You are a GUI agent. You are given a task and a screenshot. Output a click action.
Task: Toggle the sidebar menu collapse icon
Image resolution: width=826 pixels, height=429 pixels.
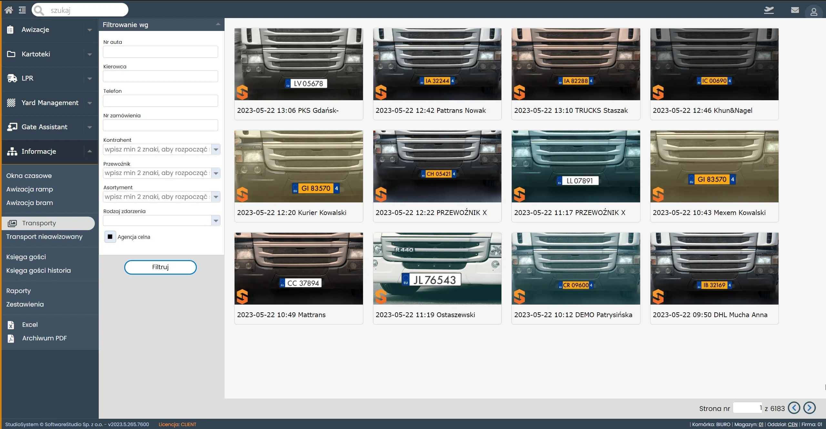[22, 10]
